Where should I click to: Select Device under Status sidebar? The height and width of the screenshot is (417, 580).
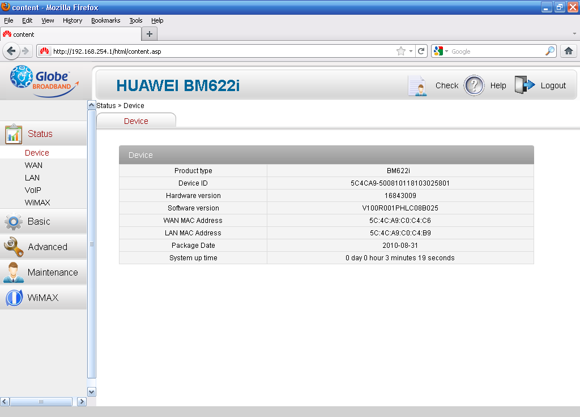[x=37, y=153]
